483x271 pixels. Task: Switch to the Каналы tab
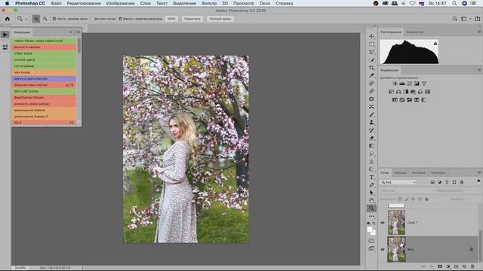[x=400, y=172]
